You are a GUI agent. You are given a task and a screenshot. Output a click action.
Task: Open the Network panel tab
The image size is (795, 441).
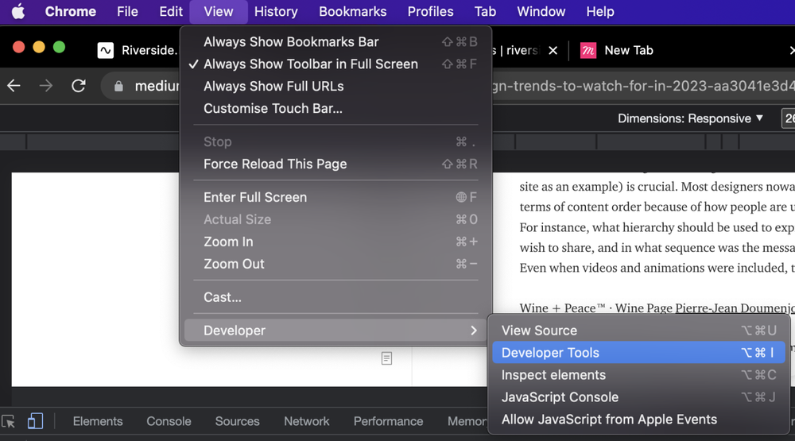pos(307,421)
